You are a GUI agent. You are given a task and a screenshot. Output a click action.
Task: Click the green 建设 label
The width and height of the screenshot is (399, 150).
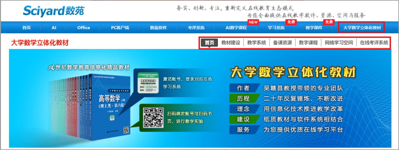(243, 119)
